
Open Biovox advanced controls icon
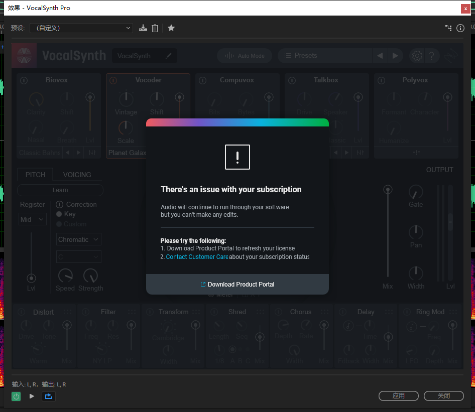[92, 153]
